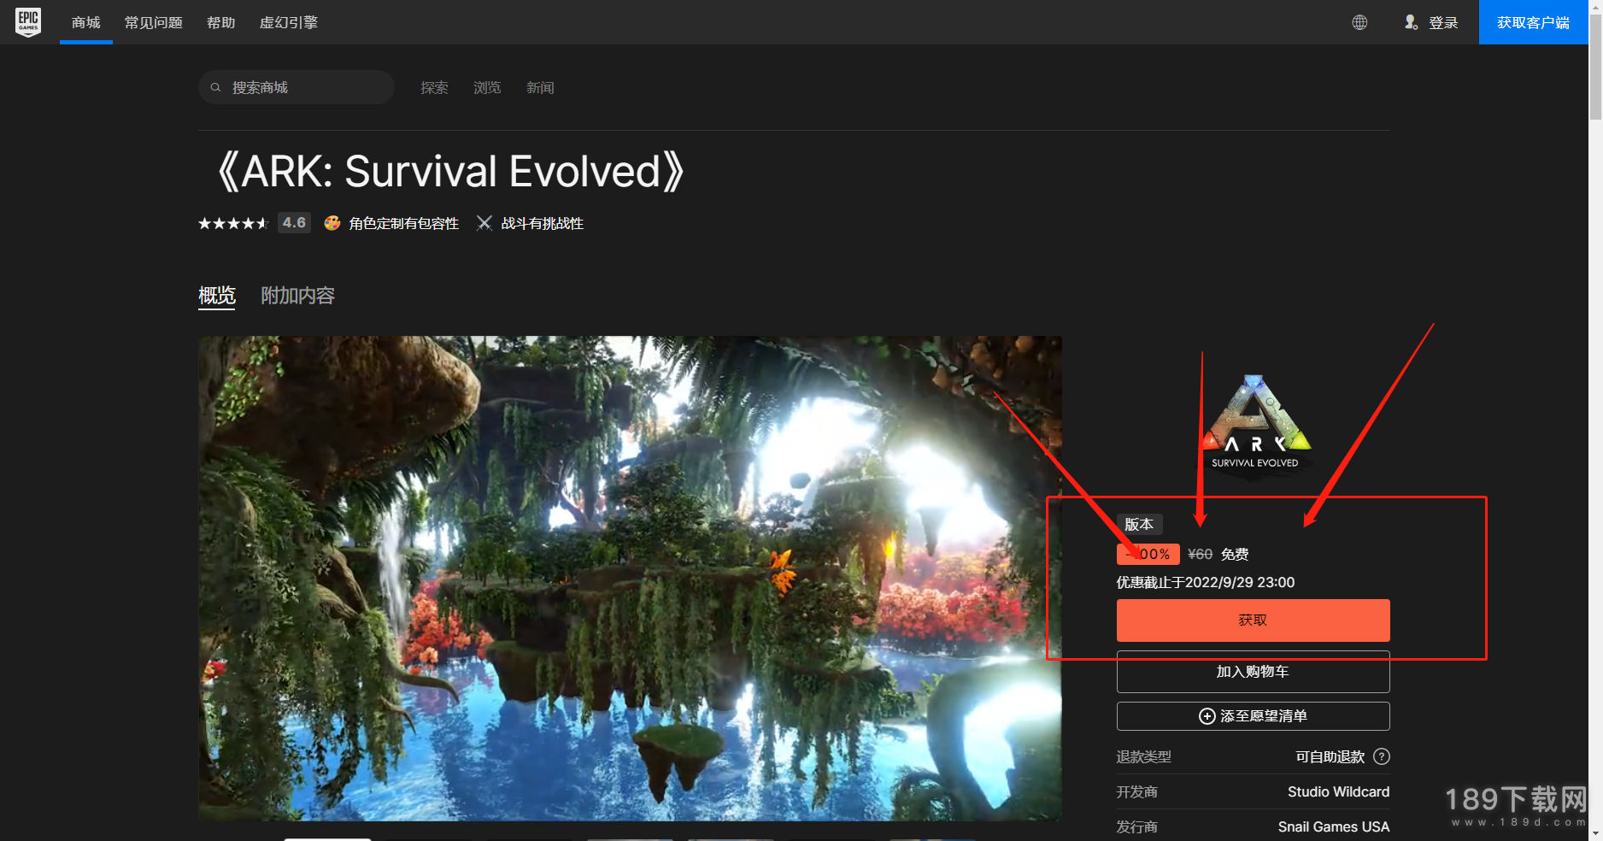Focus the 搜索商城 search field
The image size is (1603, 841).
click(x=297, y=87)
